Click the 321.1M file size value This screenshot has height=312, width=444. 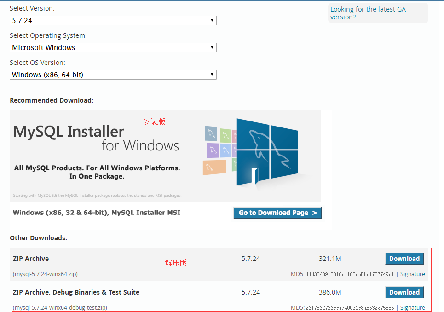pyautogui.click(x=330, y=259)
